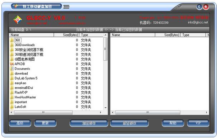Click the small logo in the title badge
217x138 pixels.
[x=16, y=6]
